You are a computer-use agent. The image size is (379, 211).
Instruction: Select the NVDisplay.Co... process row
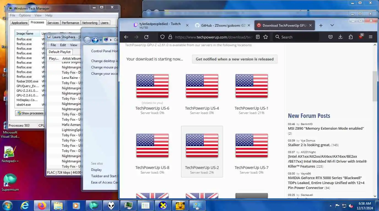tap(29, 100)
